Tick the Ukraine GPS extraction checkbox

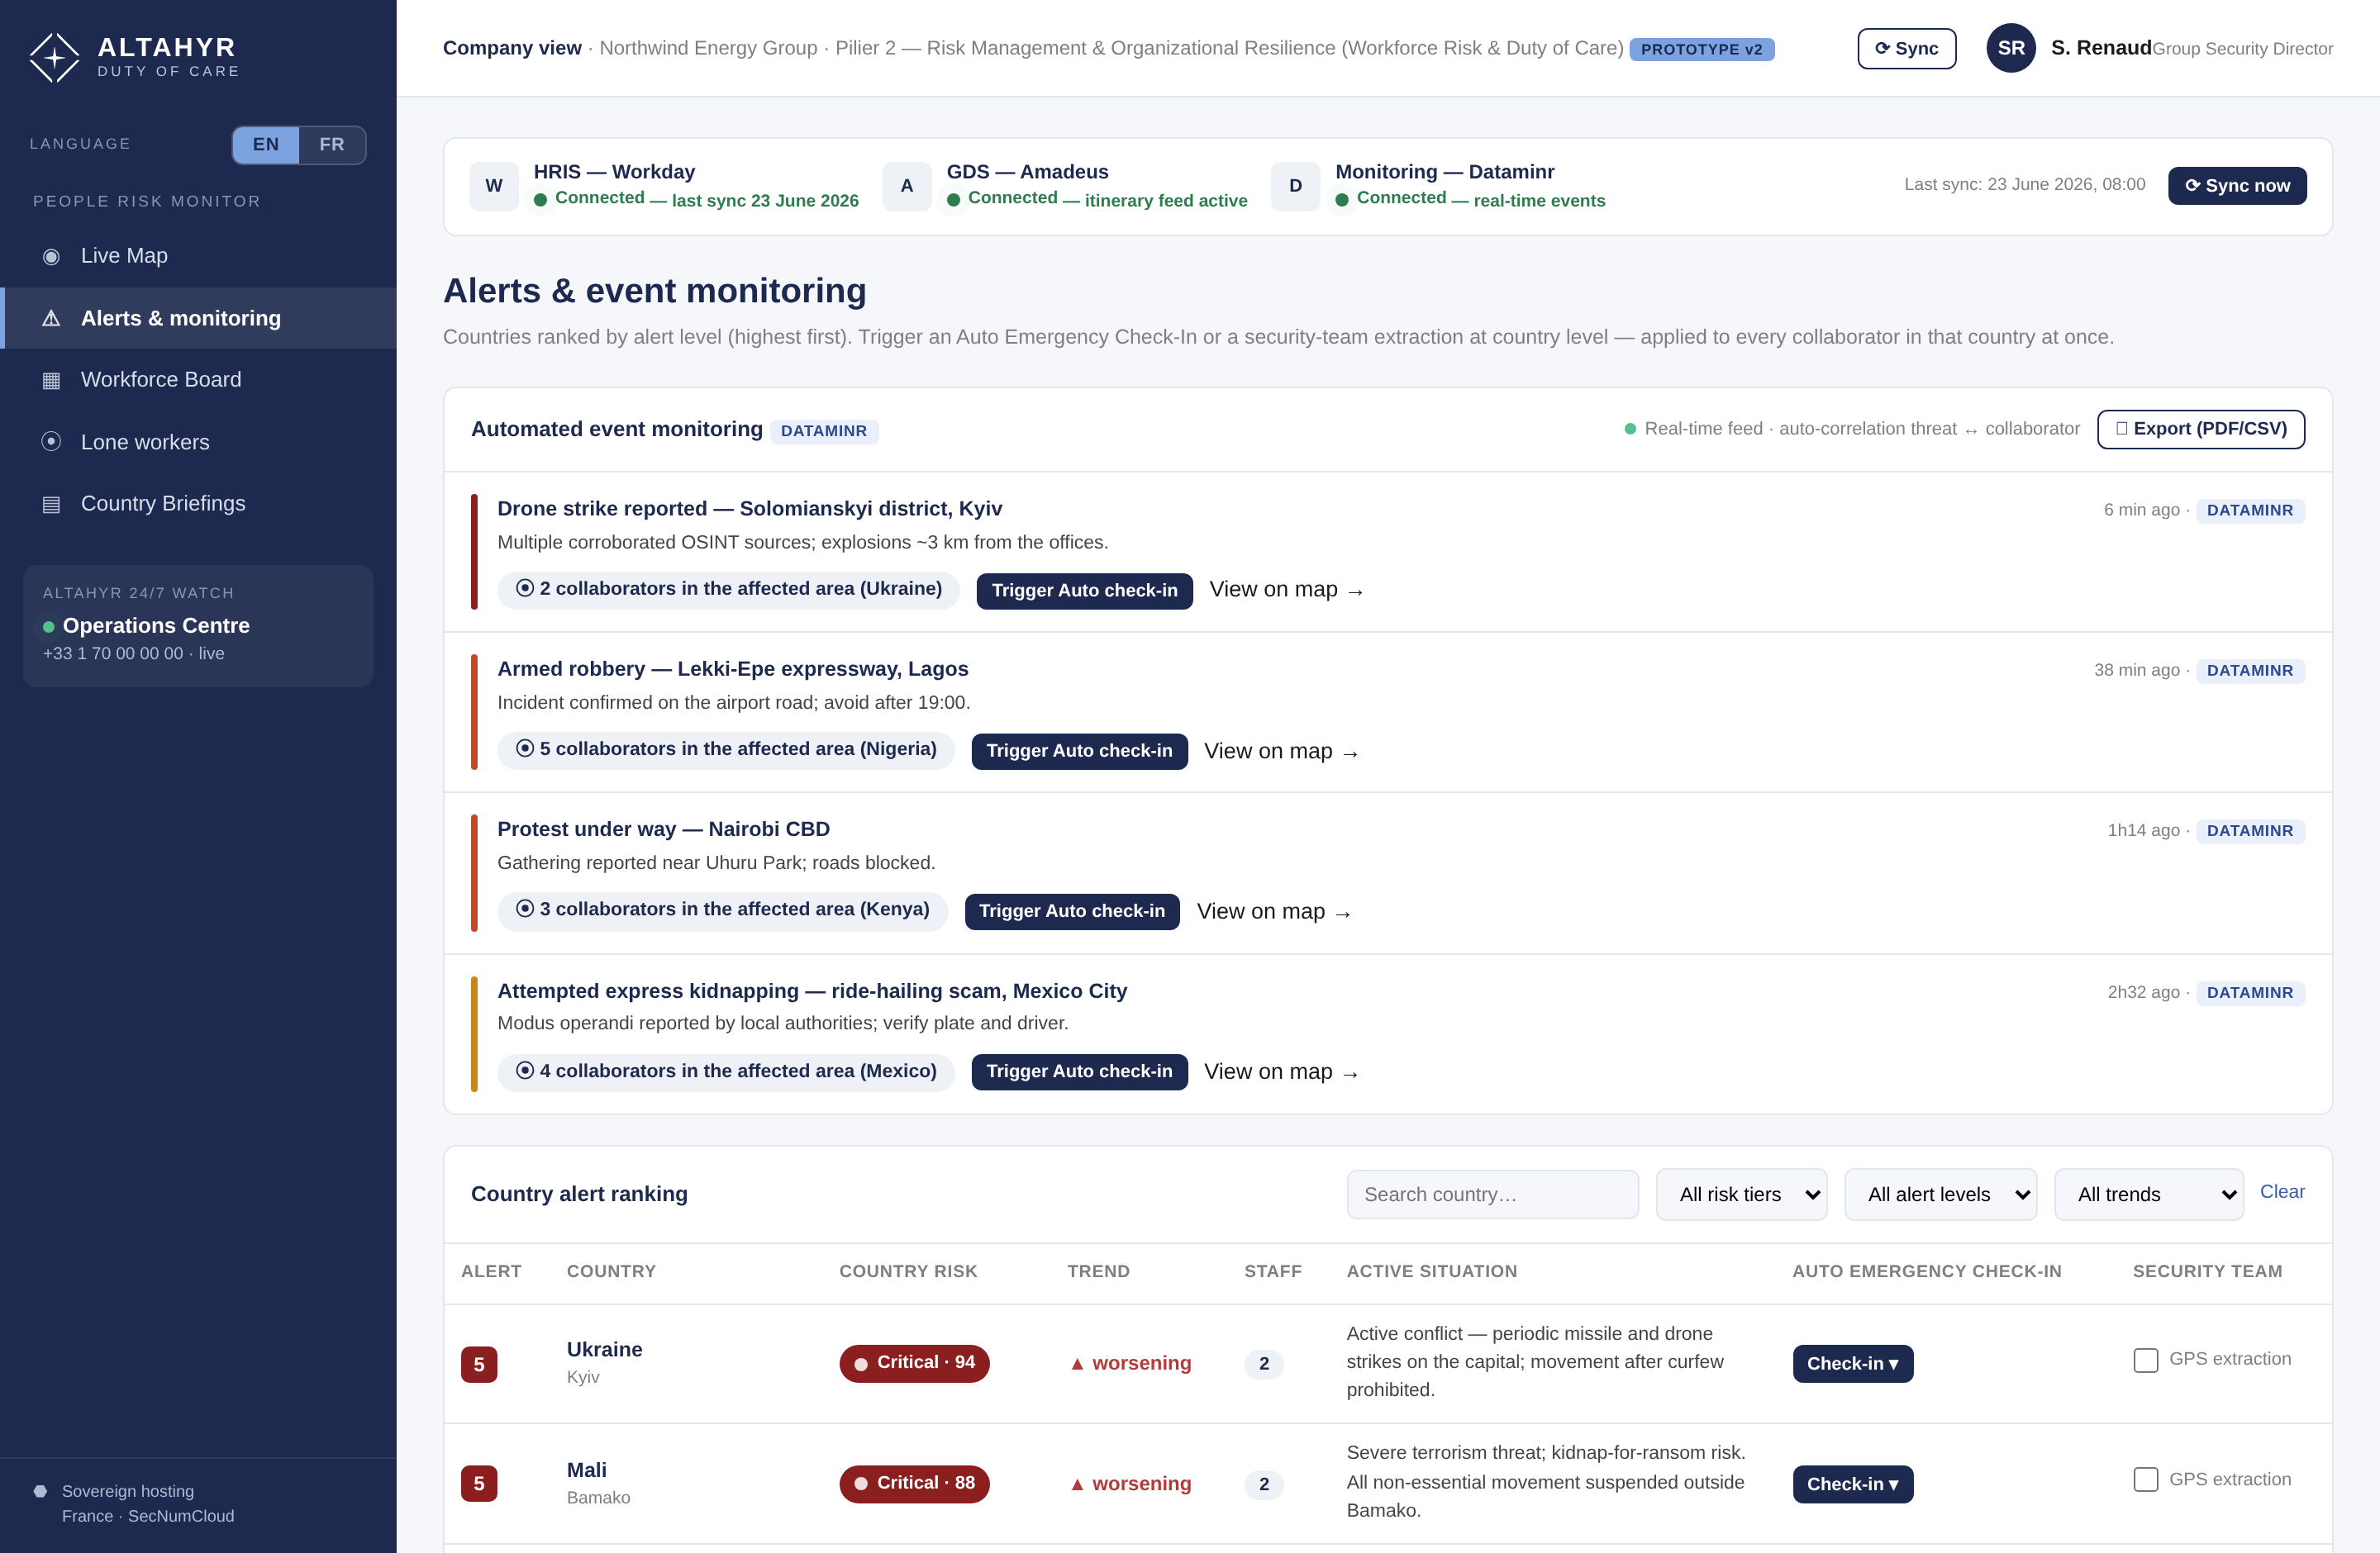2145,1361
